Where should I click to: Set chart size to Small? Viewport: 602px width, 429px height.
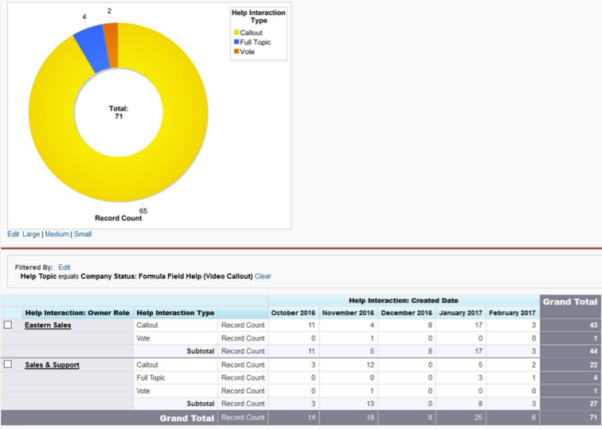point(83,234)
